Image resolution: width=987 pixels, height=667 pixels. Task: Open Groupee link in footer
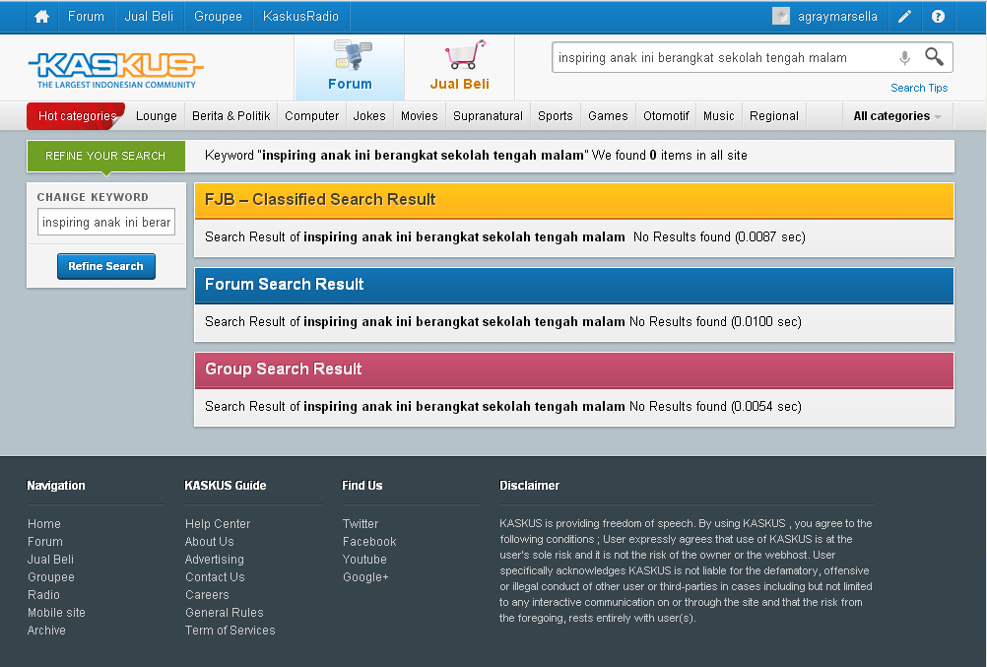51,576
